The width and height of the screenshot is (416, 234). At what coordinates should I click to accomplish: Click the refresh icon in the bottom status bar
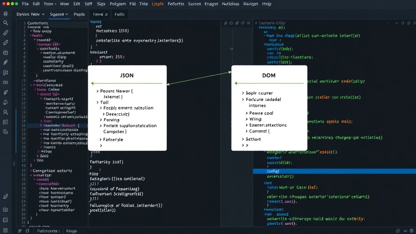tap(28, 231)
